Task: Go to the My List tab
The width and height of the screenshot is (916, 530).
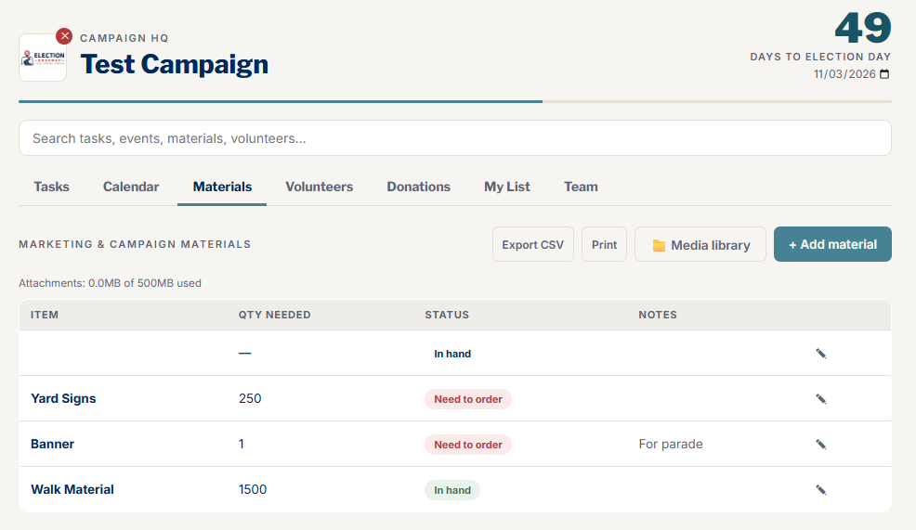Action: (x=507, y=187)
